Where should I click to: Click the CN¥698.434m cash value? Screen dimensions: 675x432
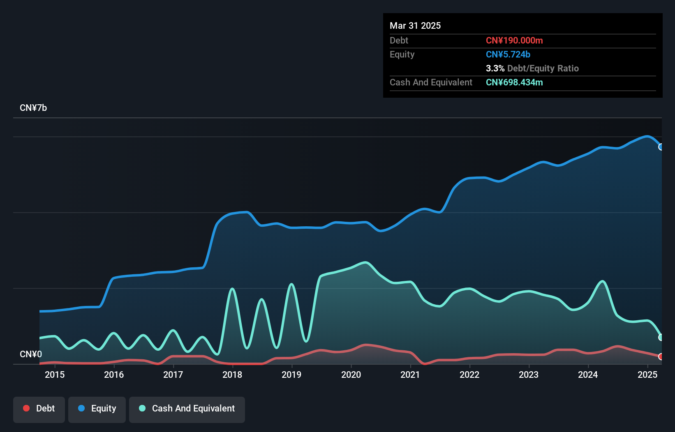[514, 82]
